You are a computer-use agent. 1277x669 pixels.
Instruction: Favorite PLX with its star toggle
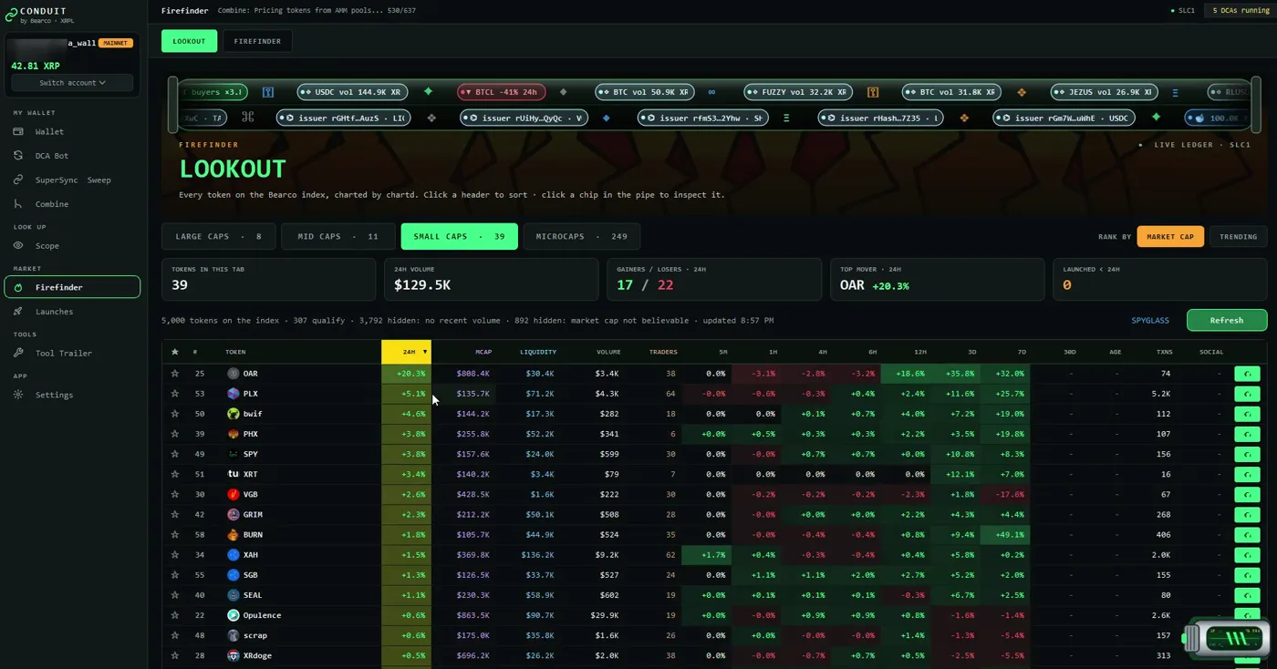[x=174, y=394]
